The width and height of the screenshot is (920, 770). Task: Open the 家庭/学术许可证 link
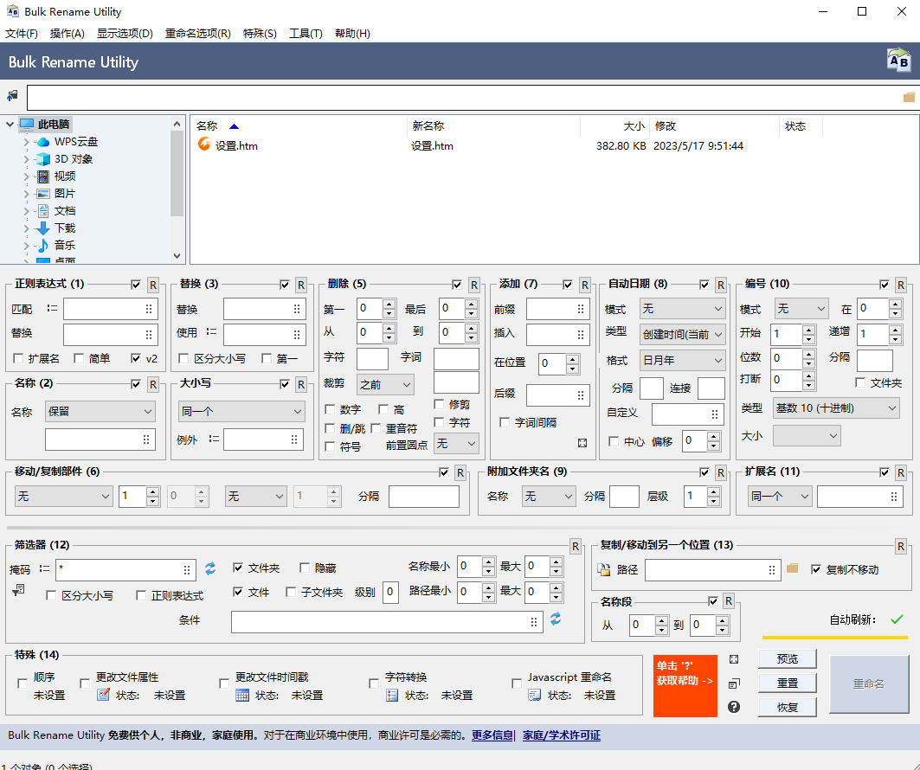pos(561,735)
